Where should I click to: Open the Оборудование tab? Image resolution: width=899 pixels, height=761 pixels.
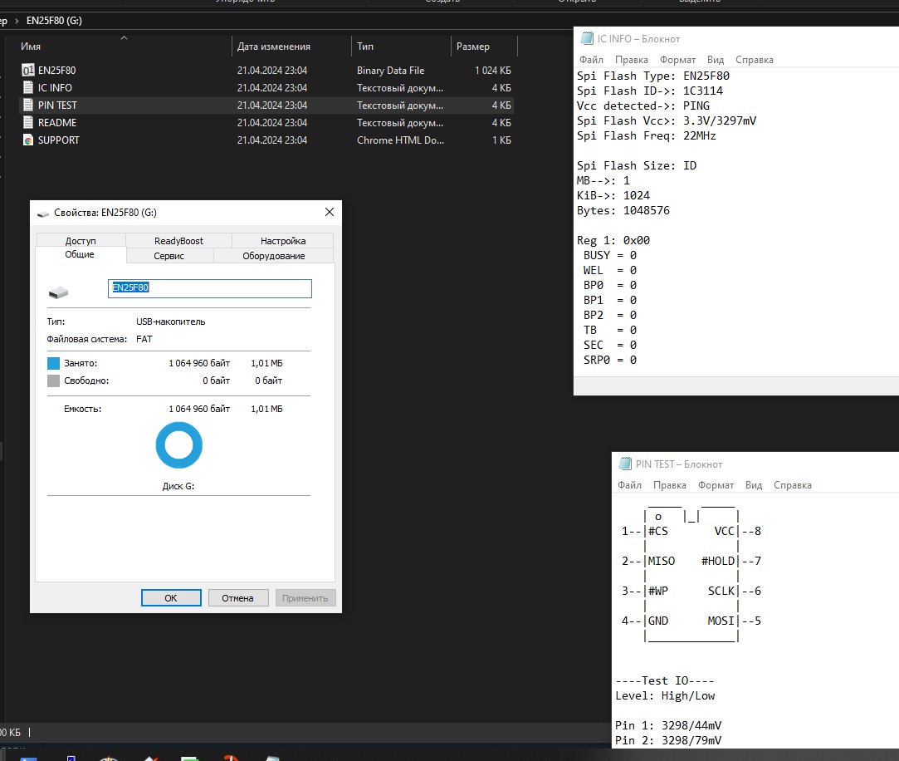click(x=273, y=255)
